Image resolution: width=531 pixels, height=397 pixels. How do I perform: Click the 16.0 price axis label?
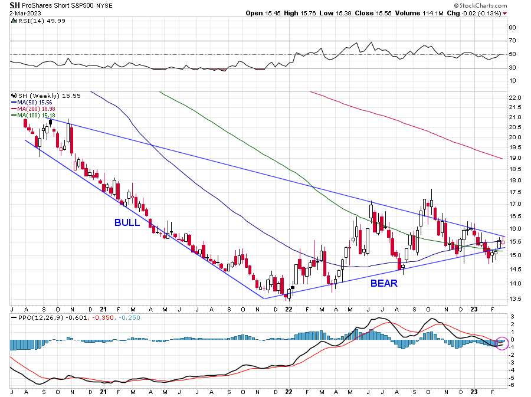tap(514, 229)
